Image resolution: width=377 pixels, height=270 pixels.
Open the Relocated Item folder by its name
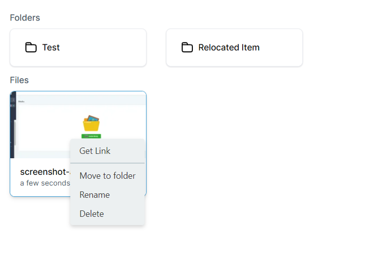coord(229,47)
